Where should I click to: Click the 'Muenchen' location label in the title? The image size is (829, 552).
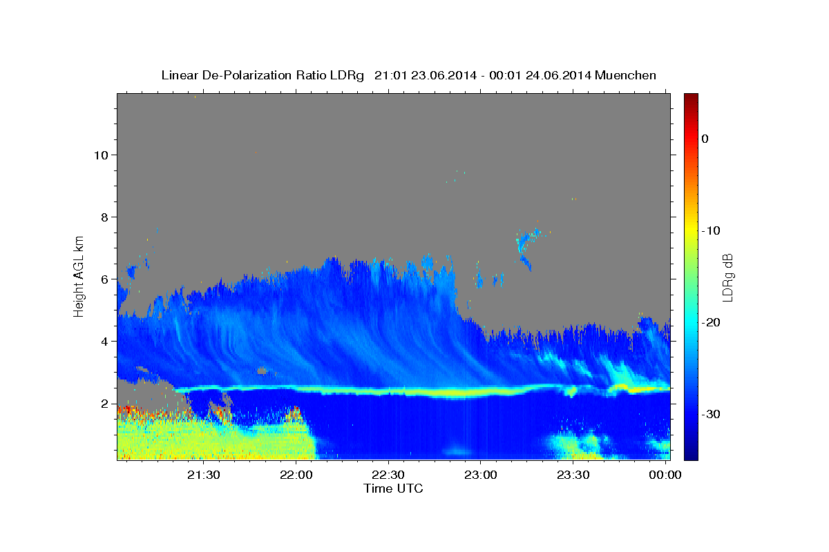tap(627, 75)
